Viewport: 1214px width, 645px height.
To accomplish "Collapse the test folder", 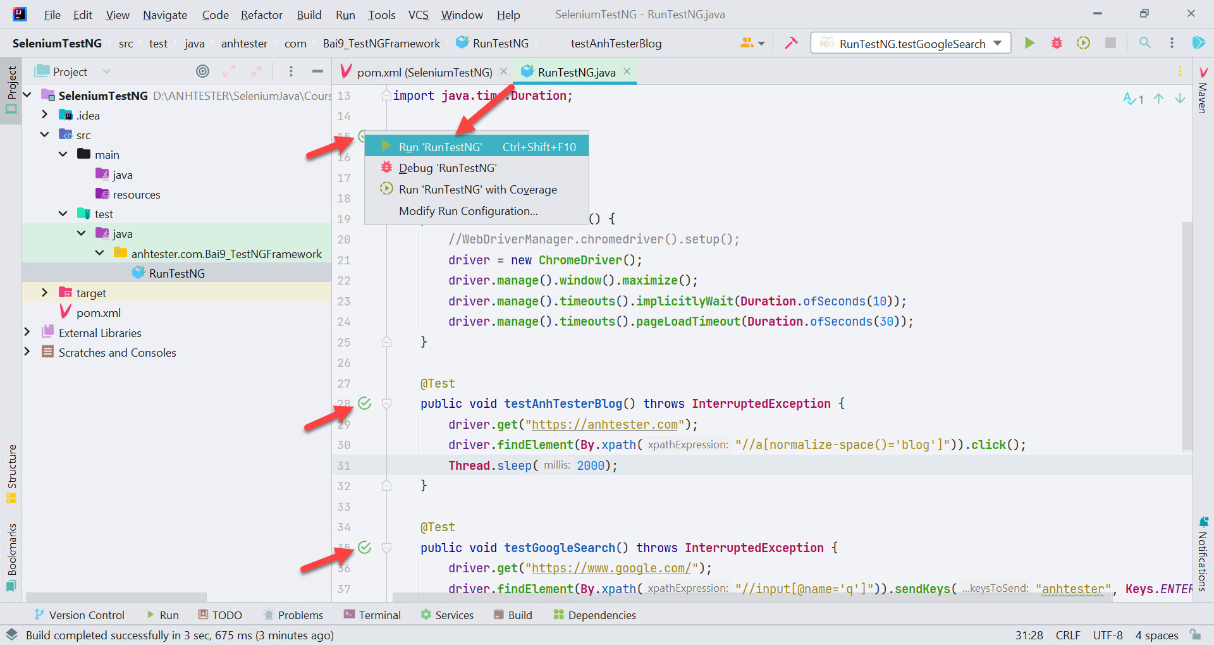I will [x=63, y=214].
